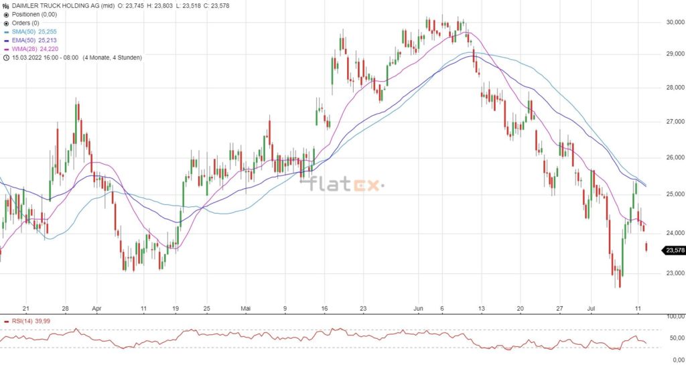686x365 pixels.
Task: Toggle the Orders (0) radio indicator
Action: [6, 23]
